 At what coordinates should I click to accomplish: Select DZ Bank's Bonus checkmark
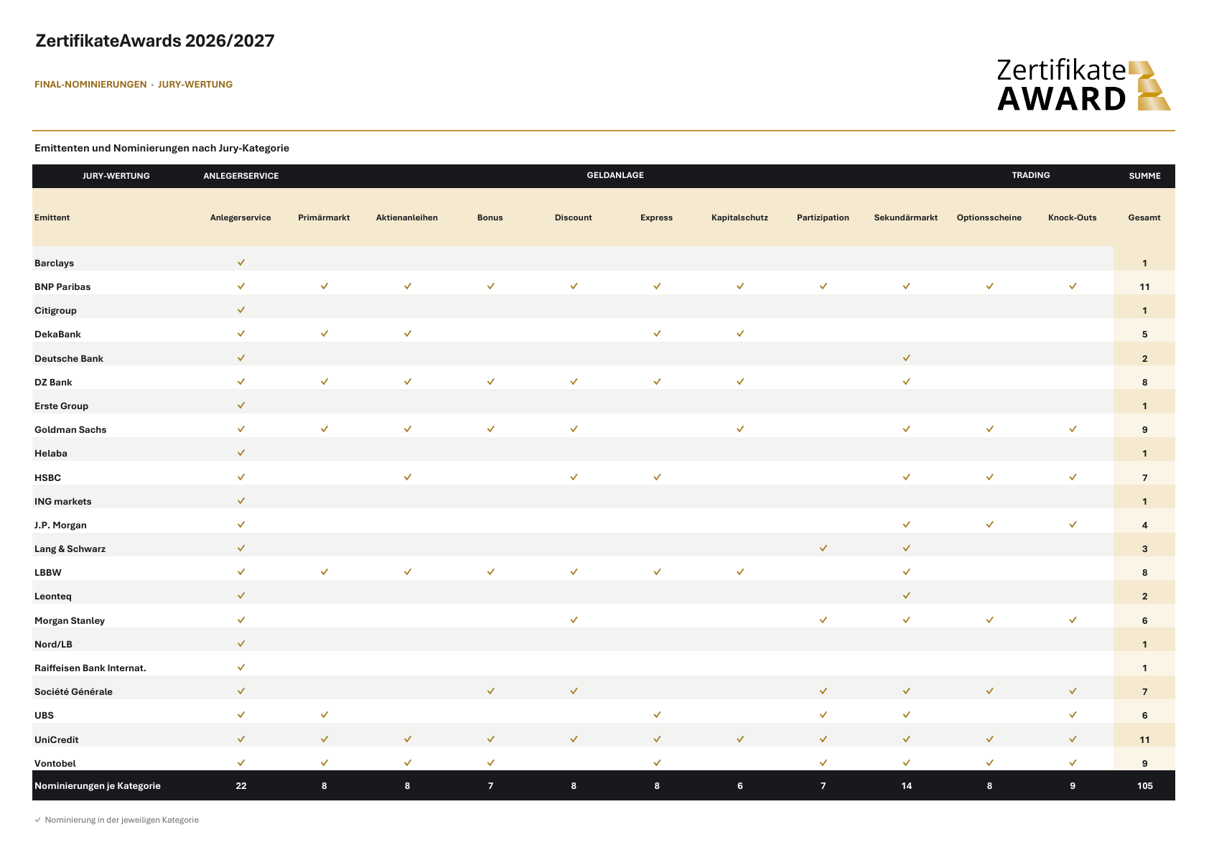[x=490, y=382]
